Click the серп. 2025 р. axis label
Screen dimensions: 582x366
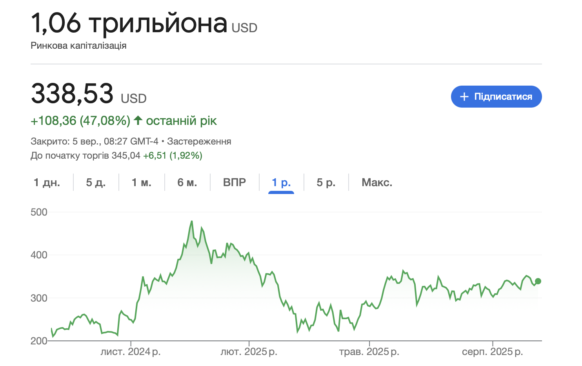click(x=492, y=352)
